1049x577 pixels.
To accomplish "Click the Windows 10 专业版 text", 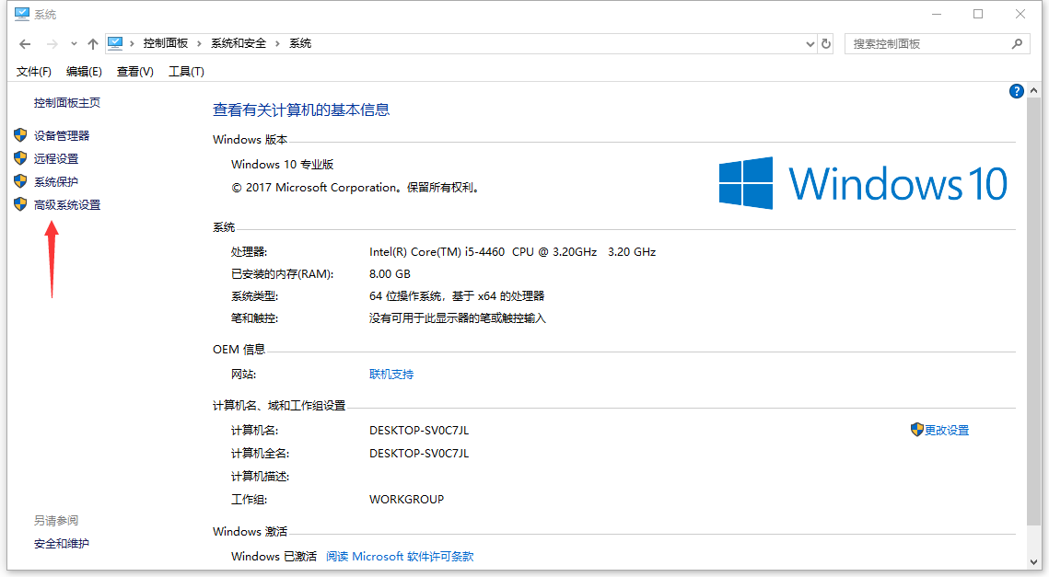I will click(x=283, y=165).
